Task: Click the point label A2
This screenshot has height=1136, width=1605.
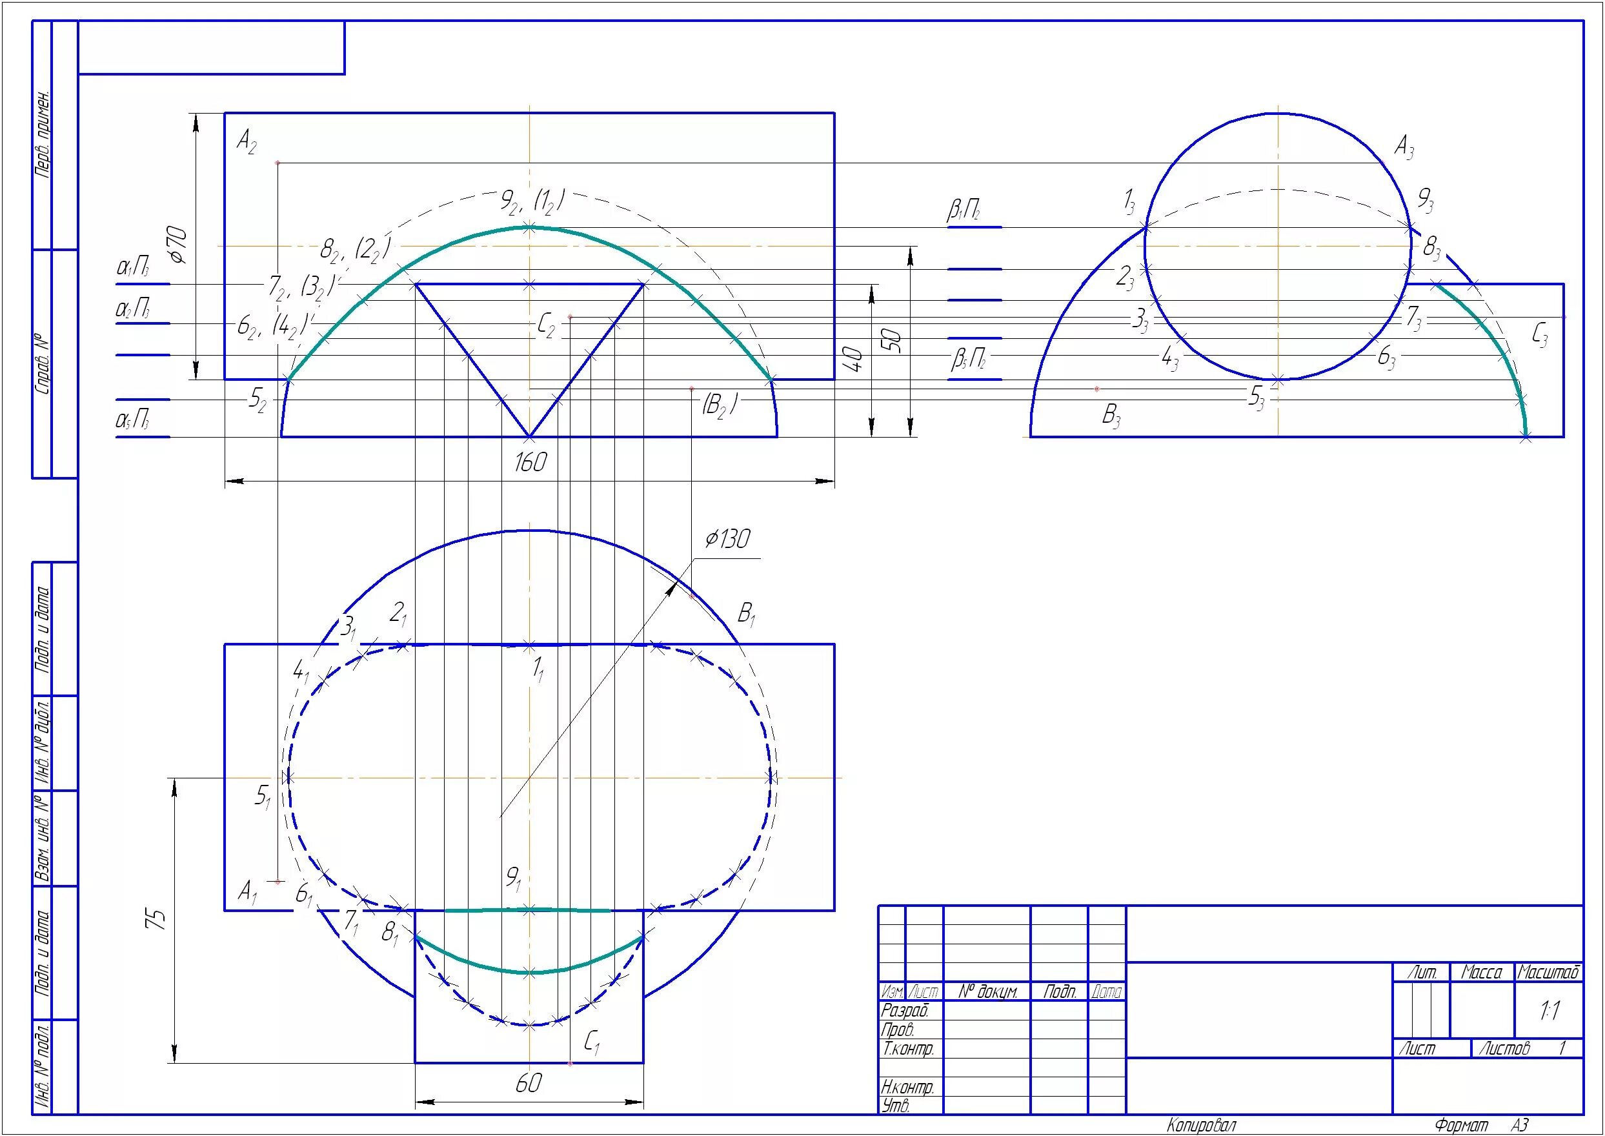Action: 246,143
